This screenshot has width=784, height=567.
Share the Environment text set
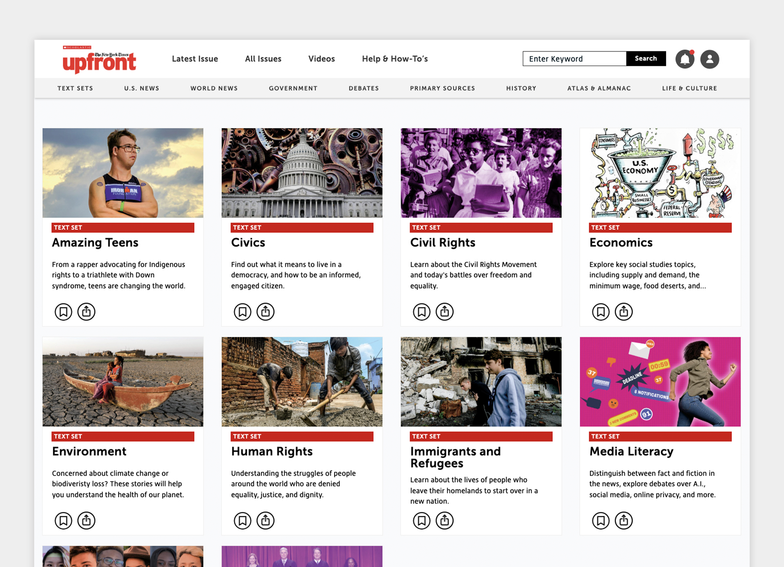pyautogui.click(x=86, y=520)
